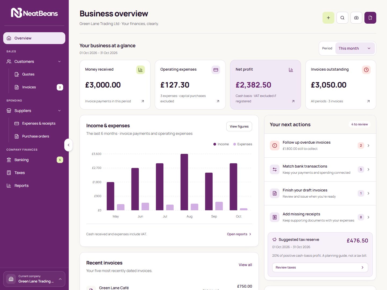The image size is (387, 290).
Task: Click the NeatBeans logo
Action: coord(34,13)
